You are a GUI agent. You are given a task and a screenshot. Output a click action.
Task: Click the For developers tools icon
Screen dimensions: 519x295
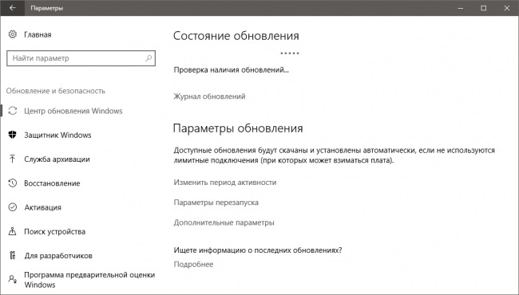click(13, 255)
